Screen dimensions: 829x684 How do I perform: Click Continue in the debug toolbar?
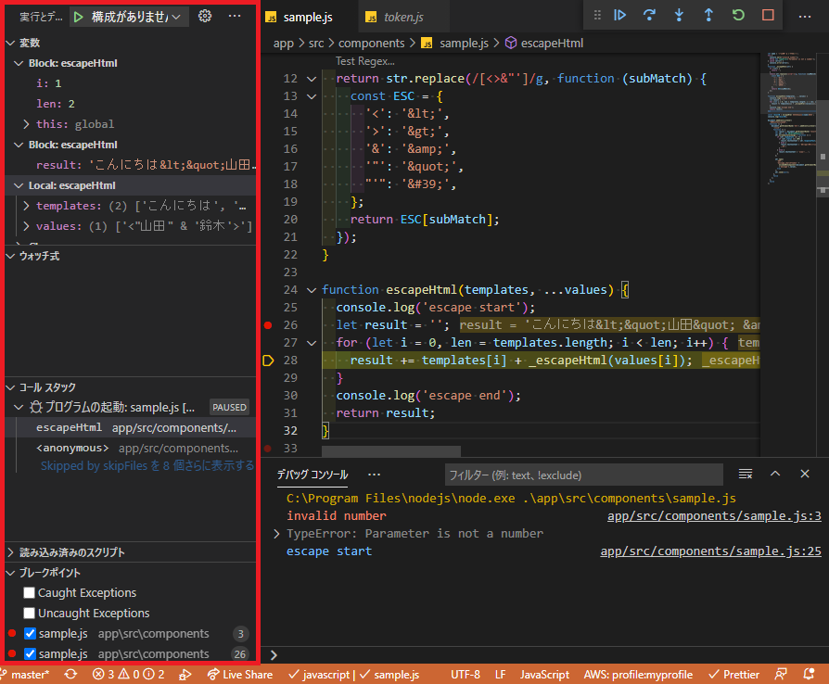pos(619,16)
